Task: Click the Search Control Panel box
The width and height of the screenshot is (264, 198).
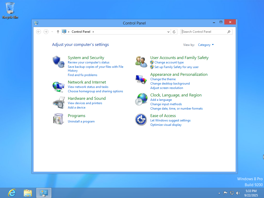Action: 204,32
